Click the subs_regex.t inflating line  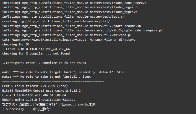pyautogui.click(x=70, y=7)
